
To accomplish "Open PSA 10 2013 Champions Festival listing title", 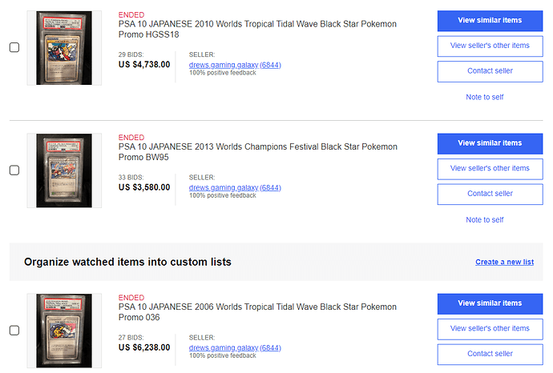I will tap(258, 152).
